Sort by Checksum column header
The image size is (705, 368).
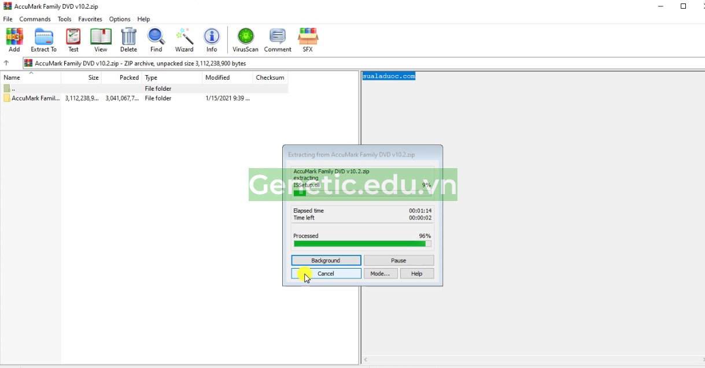click(270, 77)
